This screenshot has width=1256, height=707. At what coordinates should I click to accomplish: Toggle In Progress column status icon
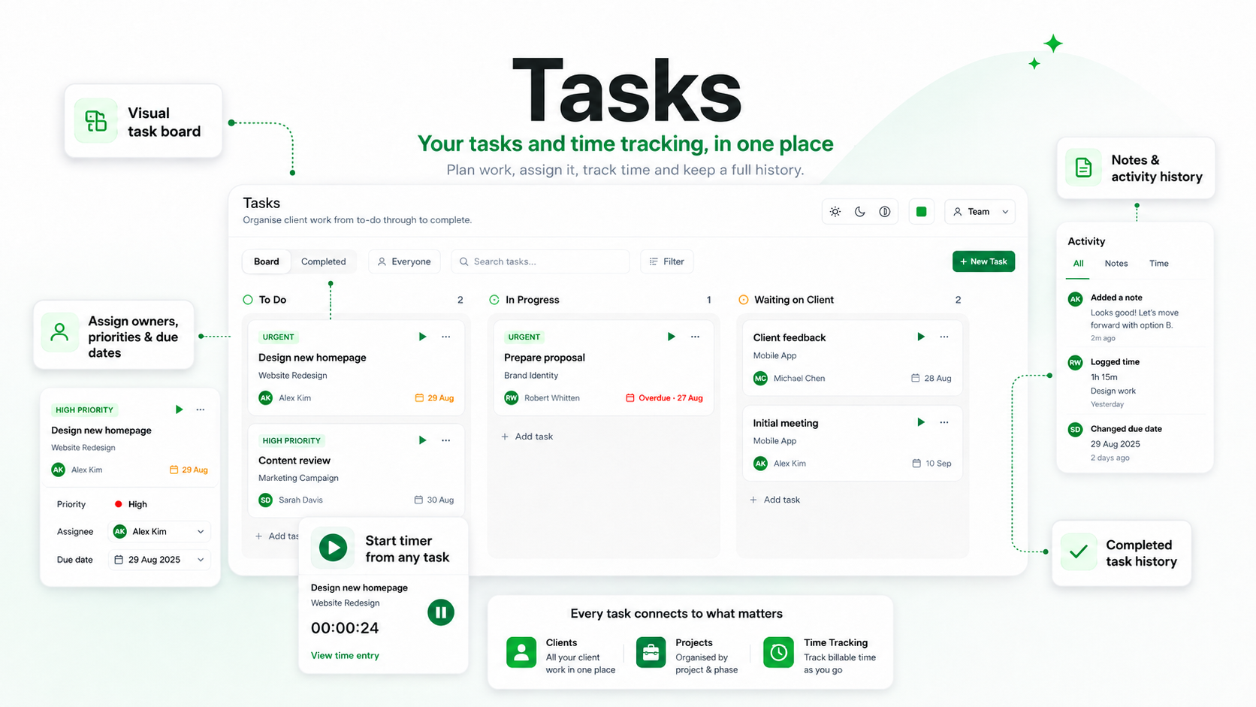pyautogui.click(x=494, y=300)
